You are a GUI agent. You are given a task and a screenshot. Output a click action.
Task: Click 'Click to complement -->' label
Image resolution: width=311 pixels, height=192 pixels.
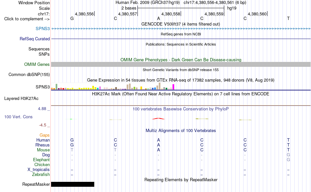tap(27, 19)
